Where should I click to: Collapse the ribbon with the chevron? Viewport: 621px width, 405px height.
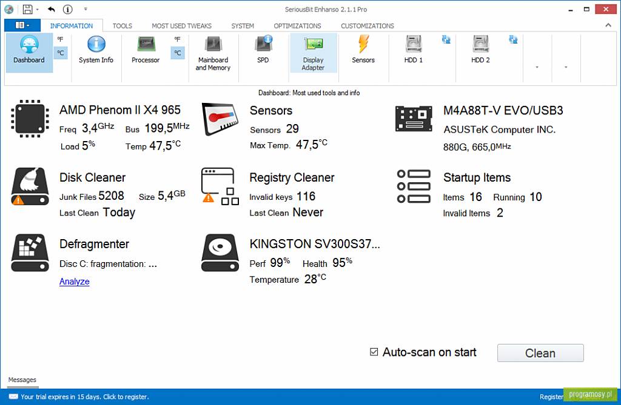[608, 25]
